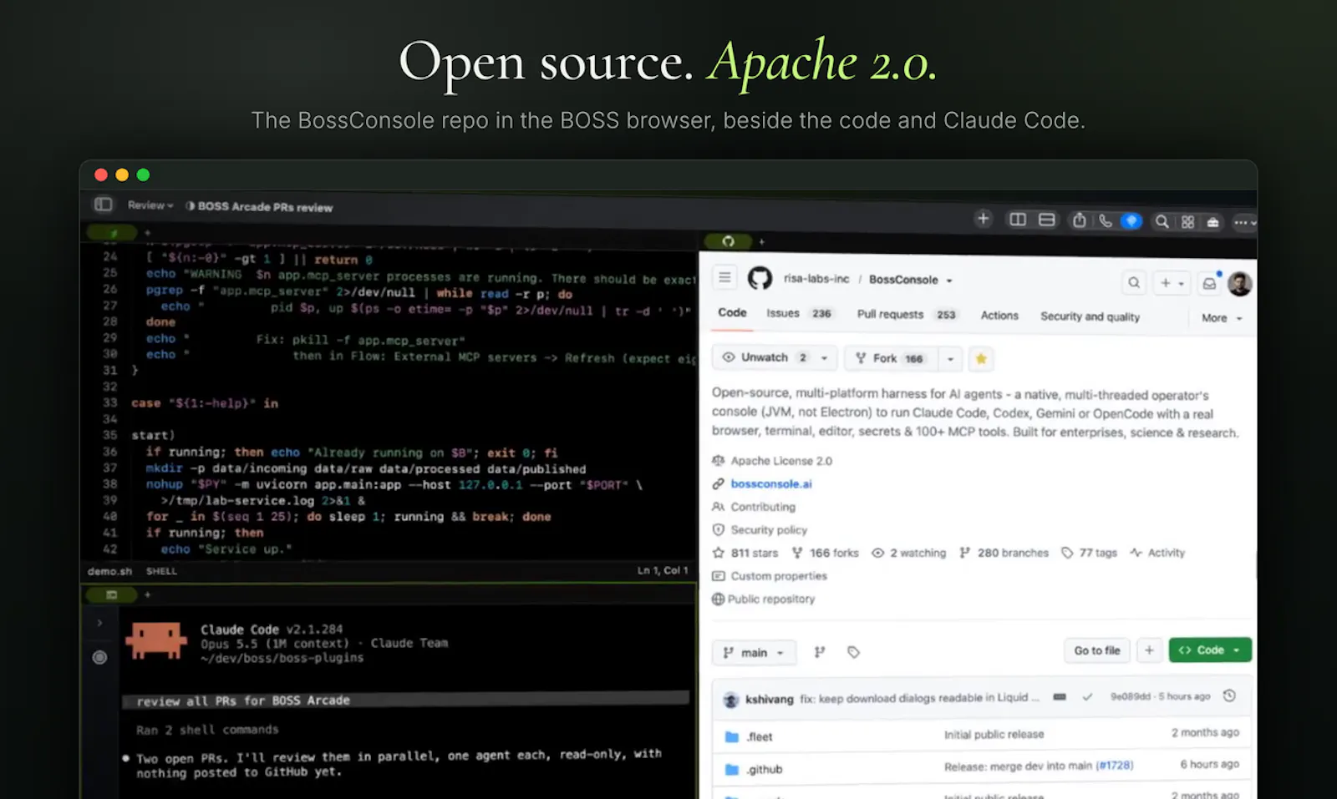
Task: Switch to the Pull requests tab
Action: pos(907,315)
